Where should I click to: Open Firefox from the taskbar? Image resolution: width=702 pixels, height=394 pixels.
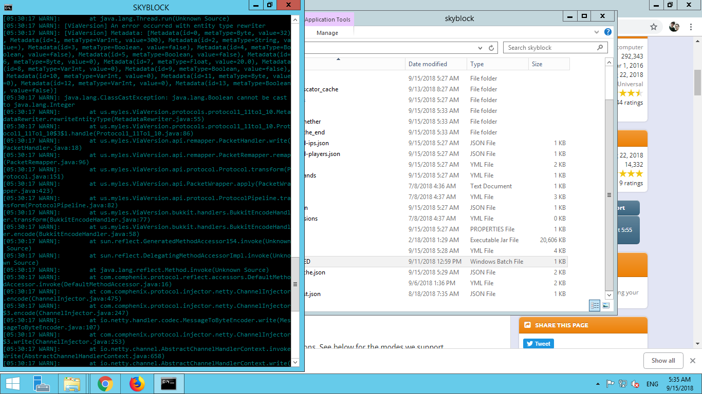pyautogui.click(x=137, y=383)
